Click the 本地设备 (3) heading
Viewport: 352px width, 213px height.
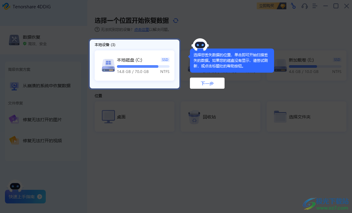(x=105, y=45)
